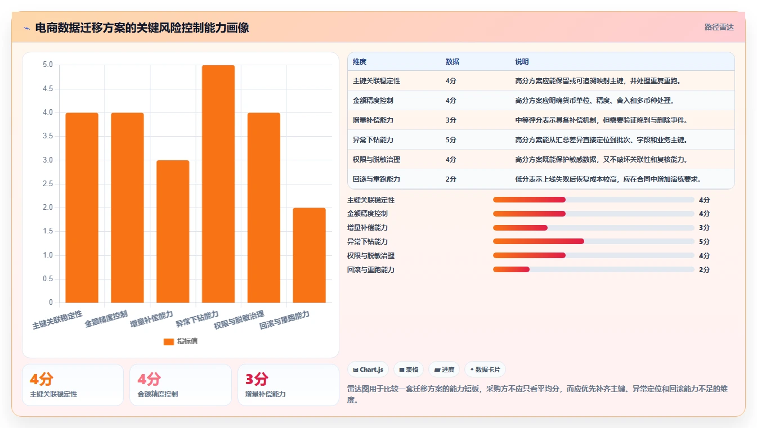Image resolution: width=757 pixels, height=428 pixels.
Task: Click the tallest bar, 异常下钻能力
Action: (x=218, y=184)
